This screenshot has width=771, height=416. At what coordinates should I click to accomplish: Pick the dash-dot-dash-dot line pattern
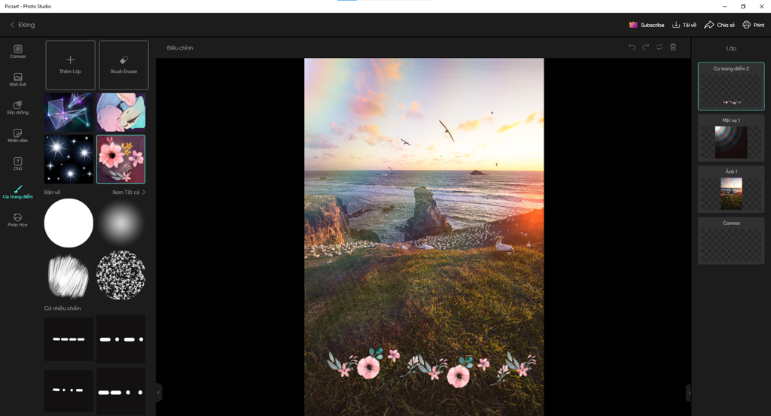[x=121, y=339]
